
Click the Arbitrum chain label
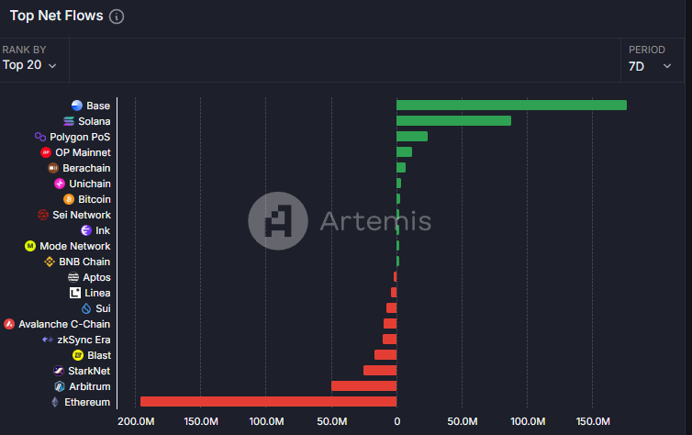[89, 386]
